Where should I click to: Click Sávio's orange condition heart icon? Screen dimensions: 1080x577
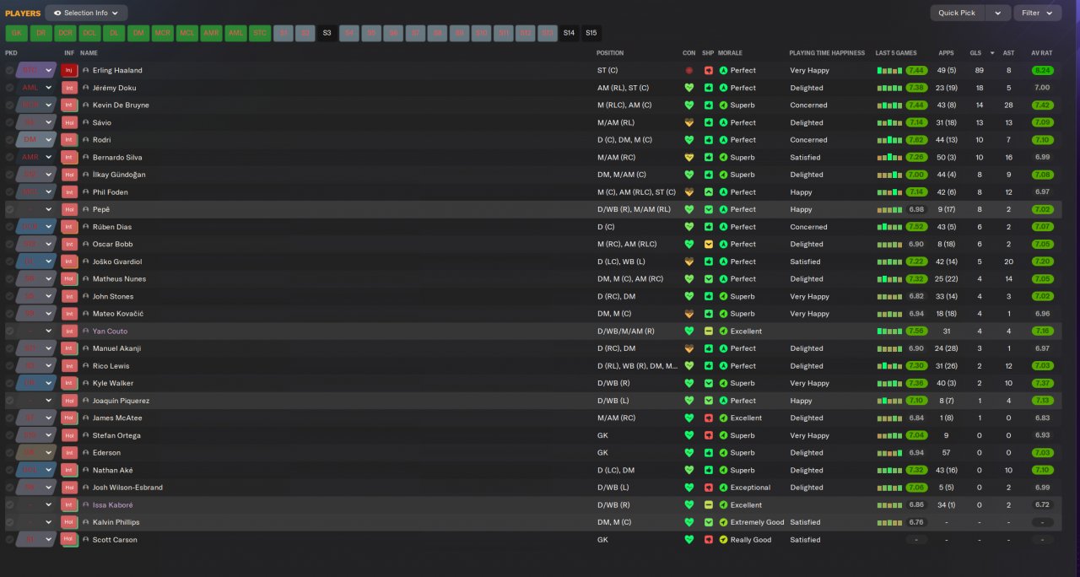(x=689, y=122)
